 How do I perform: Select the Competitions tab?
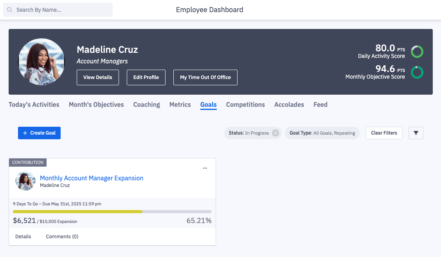[245, 104]
